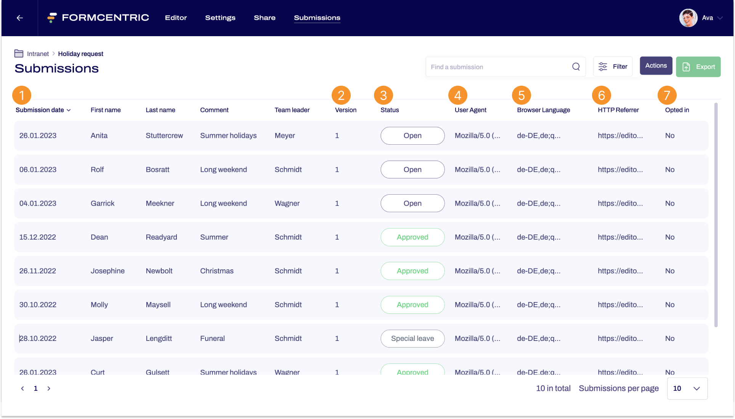This screenshot has height=419, width=735.
Task: Open the Share tab
Action: point(265,18)
